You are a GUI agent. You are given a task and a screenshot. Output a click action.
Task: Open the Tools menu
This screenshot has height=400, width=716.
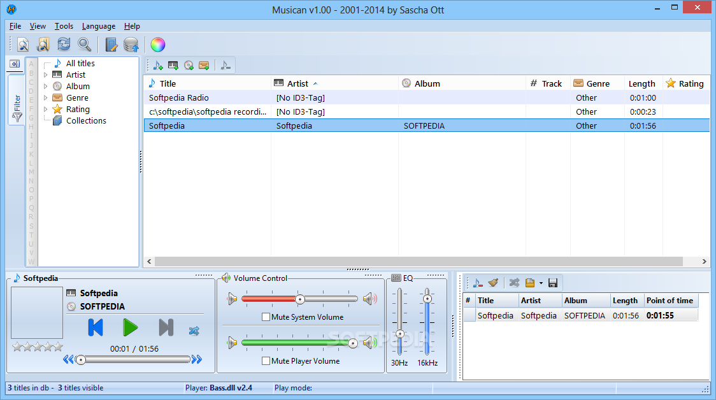(x=64, y=26)
